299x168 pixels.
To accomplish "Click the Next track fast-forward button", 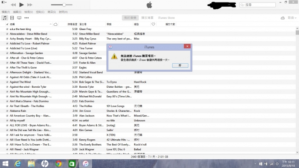I will (30, 5).
